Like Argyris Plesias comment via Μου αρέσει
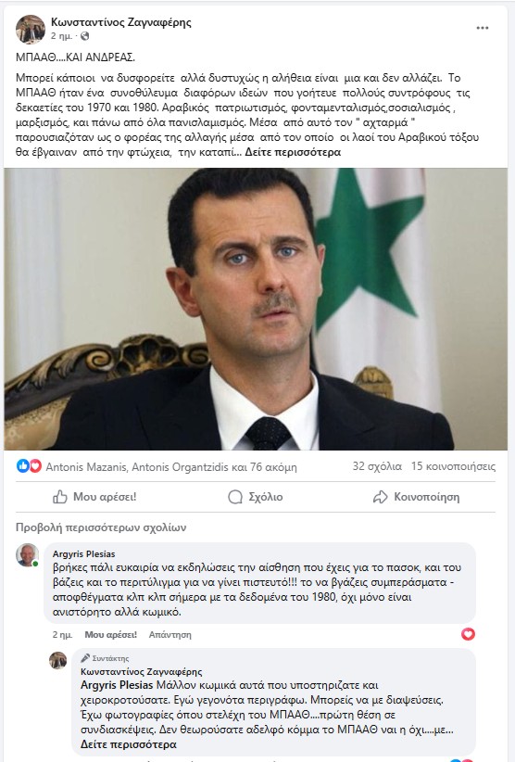This screenshot has width=515, height=762. point(110,635)
